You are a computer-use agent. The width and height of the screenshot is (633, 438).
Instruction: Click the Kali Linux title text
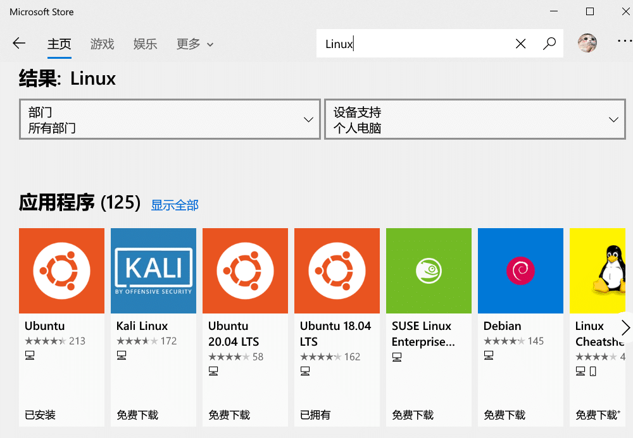142,325
